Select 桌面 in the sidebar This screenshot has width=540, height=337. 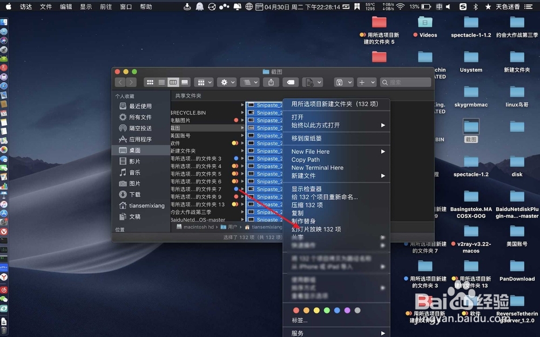[x=141, y=150]
